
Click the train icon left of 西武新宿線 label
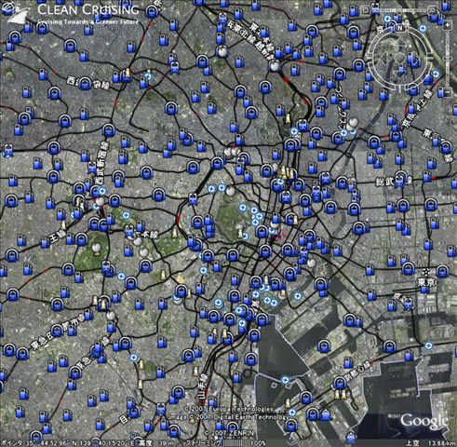pyautogui.click(x=92, y=167)
